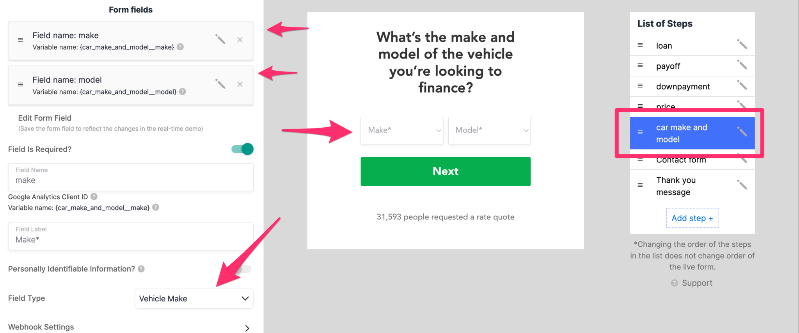Toggle the Field Is Required switch
The height and width of the screenshot is (333, 799).
pos(242,149)
